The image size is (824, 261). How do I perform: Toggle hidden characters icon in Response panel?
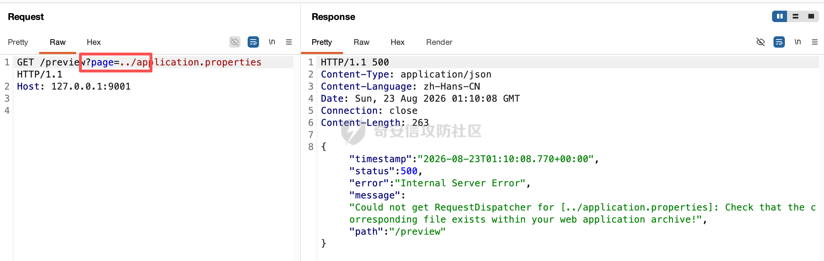[761, 42]
